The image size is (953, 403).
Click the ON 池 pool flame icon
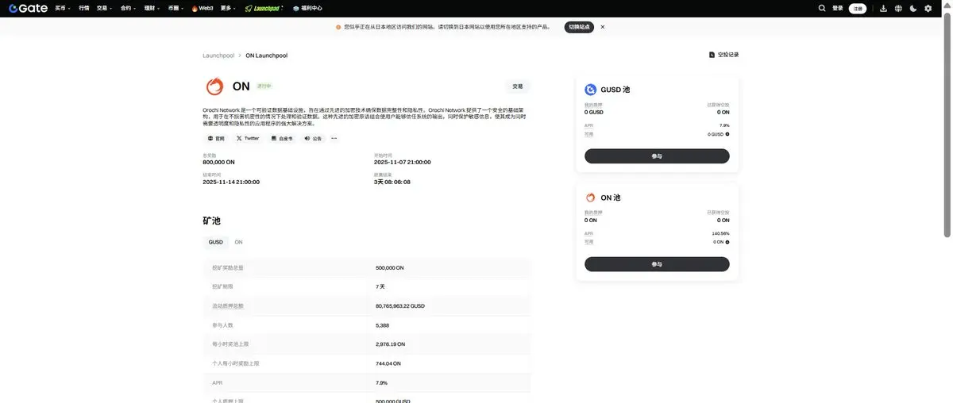591,198
